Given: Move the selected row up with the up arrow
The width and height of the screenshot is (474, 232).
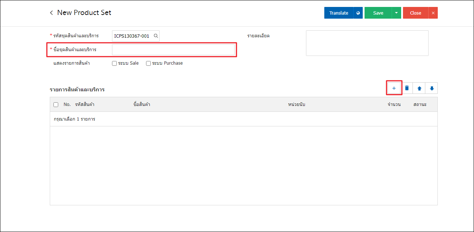Looking at the screenshot, I should click(419, 88).
